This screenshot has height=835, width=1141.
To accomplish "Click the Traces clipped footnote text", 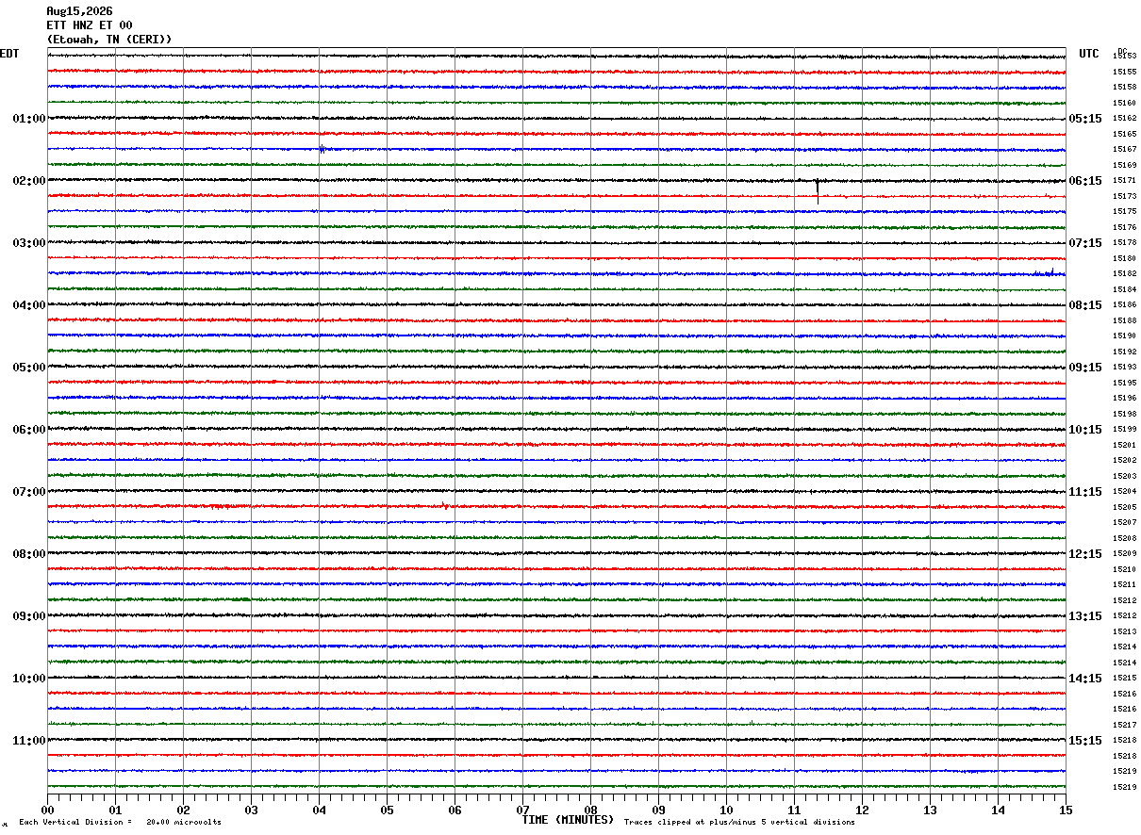I will click(x=739, y=823).
